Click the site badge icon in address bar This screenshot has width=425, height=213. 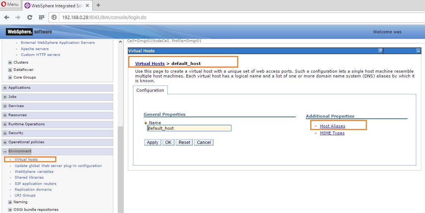pos(54,17)
